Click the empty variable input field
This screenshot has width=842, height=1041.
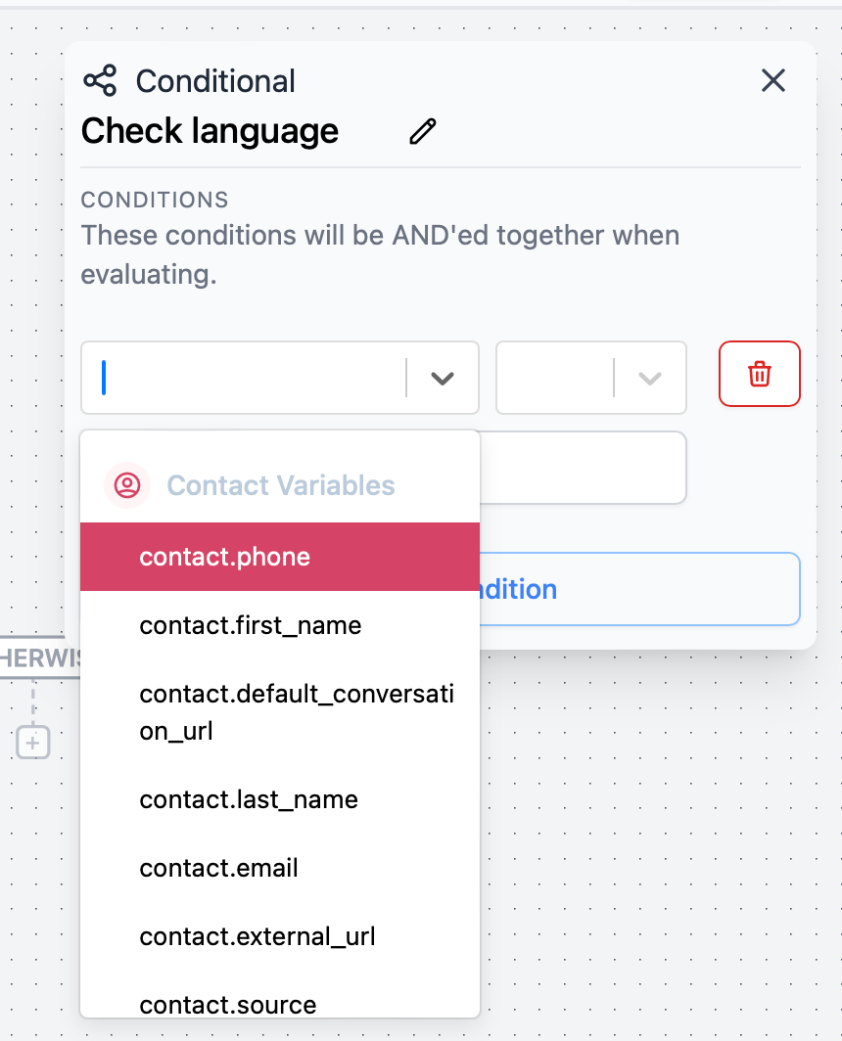(245, 378)
